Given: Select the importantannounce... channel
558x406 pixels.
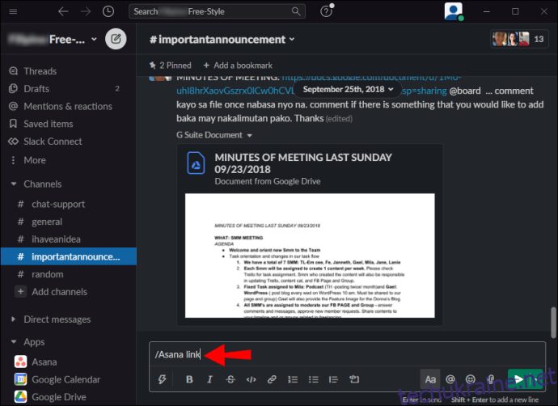Looking at the screenshot, I should tap(69, 256).
